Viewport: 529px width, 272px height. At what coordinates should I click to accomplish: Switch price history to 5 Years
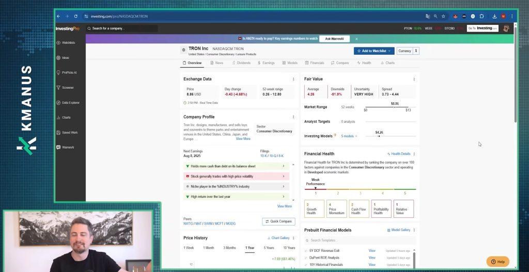pyautogui.click(x=269, y=248)
